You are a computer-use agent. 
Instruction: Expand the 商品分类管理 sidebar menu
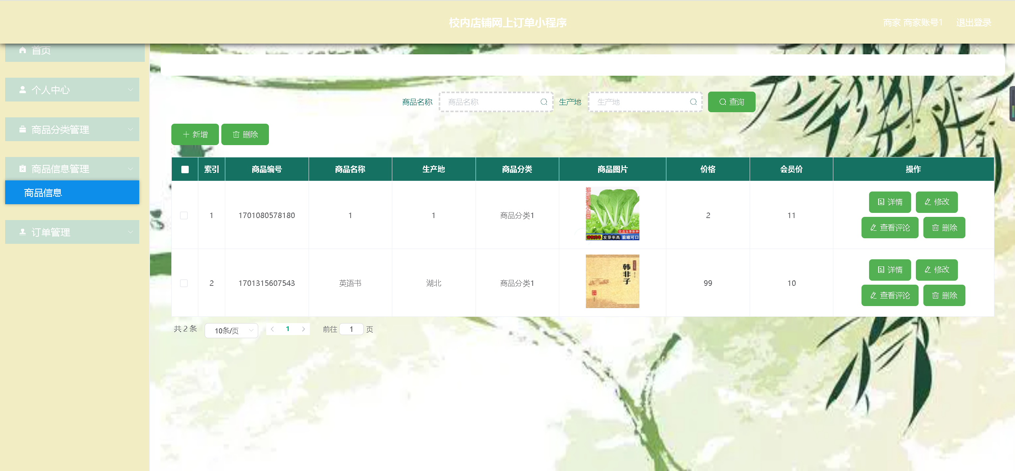pyautogui.click(x=72, y=129)
